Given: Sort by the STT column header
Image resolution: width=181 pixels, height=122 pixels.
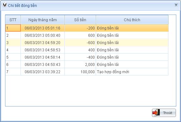Looking at the screenshot, I should coord(13,20).
